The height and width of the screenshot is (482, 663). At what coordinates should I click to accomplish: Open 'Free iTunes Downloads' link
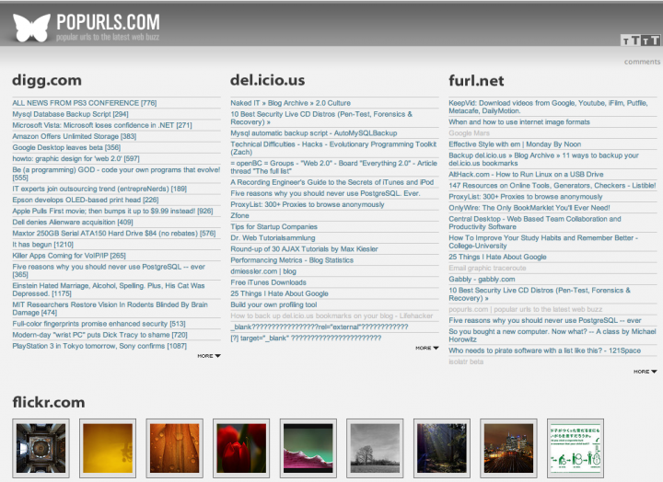click(268, 282)
